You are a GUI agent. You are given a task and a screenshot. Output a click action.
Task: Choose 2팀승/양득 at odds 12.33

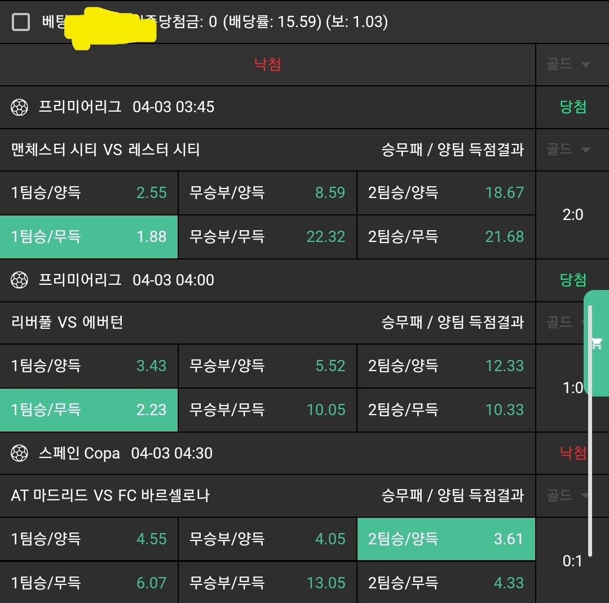click(446, 366)
